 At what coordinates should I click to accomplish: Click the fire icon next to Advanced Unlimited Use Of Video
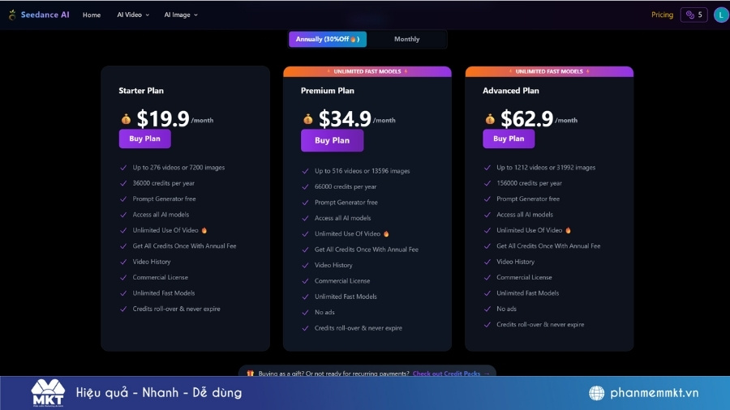[x=568, y=230]
